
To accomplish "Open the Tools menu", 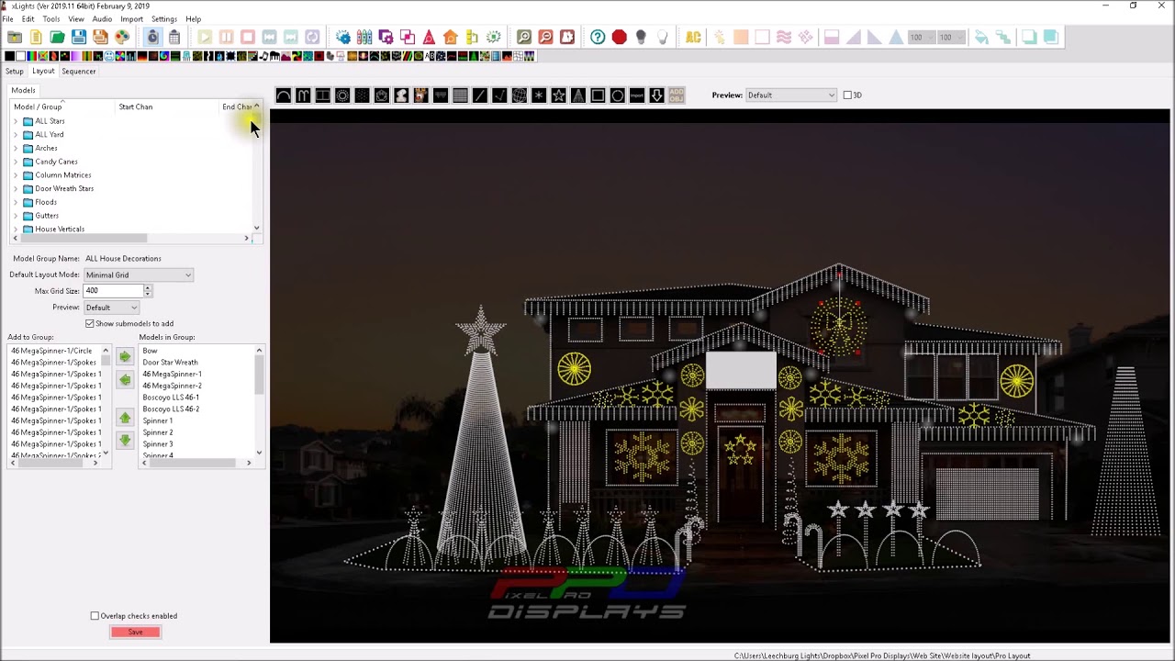I will (50, 19).
